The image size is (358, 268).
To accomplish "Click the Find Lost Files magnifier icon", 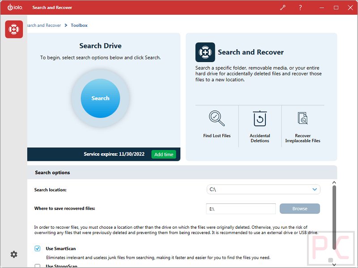I will pyautogui.click(x=217, y=118).
